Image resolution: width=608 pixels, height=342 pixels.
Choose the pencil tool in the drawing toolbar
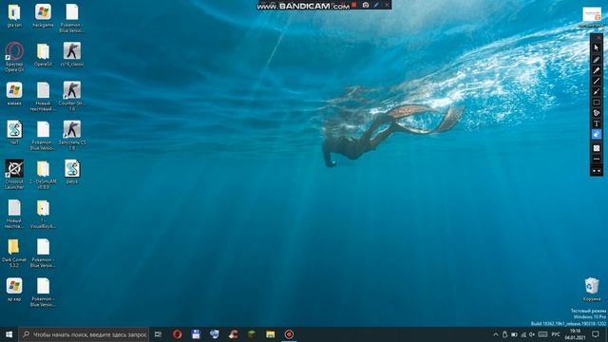[x=597, y=60]
